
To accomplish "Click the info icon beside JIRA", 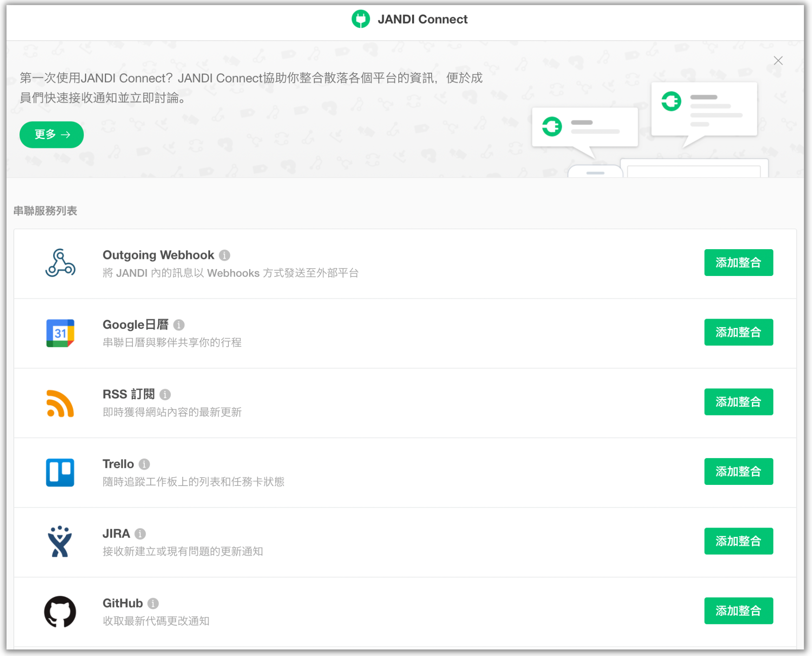I will click(x=140, y=534).
